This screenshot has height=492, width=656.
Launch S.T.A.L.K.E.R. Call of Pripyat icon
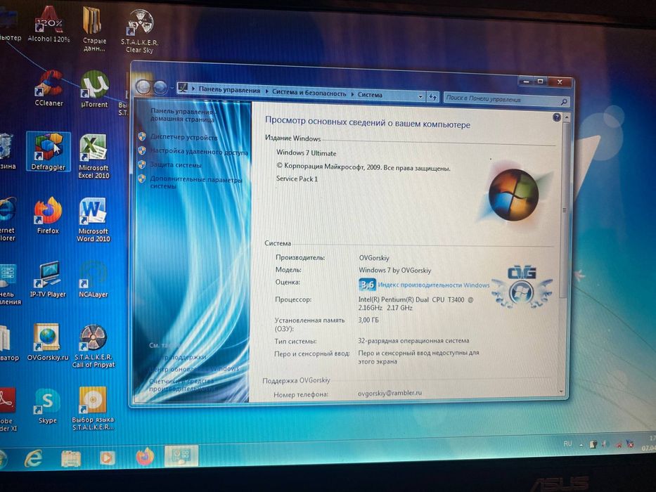coord(94,347)
